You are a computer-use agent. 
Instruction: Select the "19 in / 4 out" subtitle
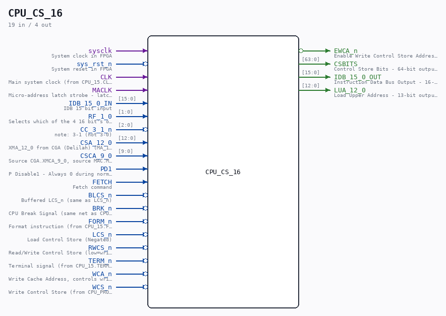pos(30,25)
